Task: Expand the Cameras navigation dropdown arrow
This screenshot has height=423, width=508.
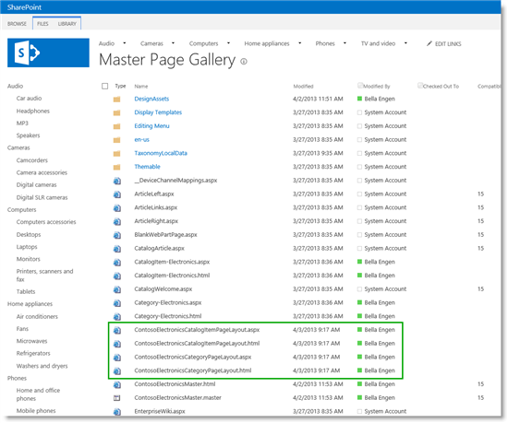Action: [173, 43]
